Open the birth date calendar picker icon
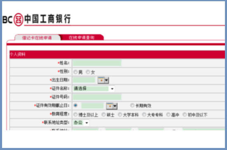 (101, 80)
